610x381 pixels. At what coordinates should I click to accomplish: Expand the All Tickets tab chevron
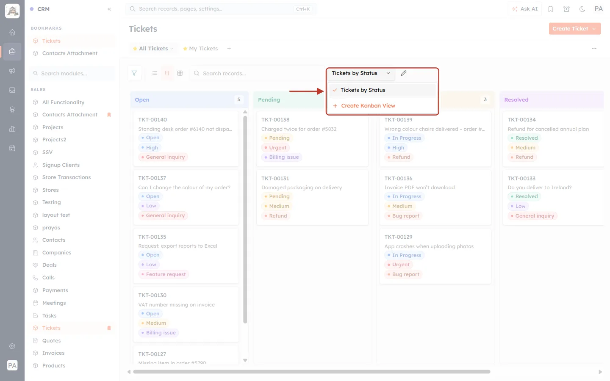pos(172,49)
